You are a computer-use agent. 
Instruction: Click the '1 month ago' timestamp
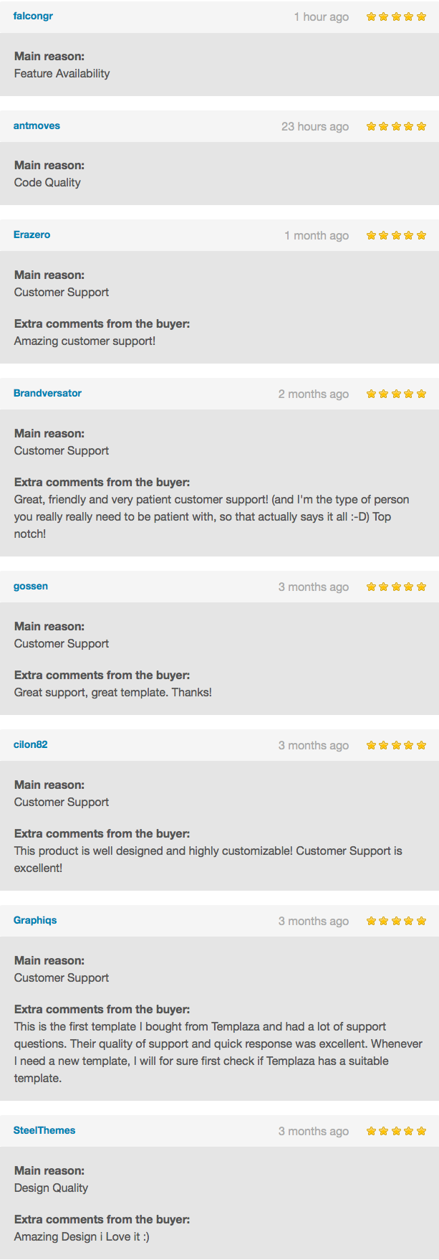[x=317, y=235]
